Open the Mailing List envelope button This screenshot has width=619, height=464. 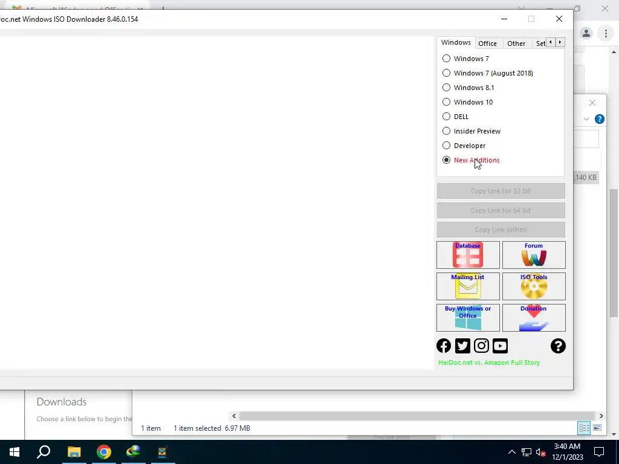(x=468, y=286)
